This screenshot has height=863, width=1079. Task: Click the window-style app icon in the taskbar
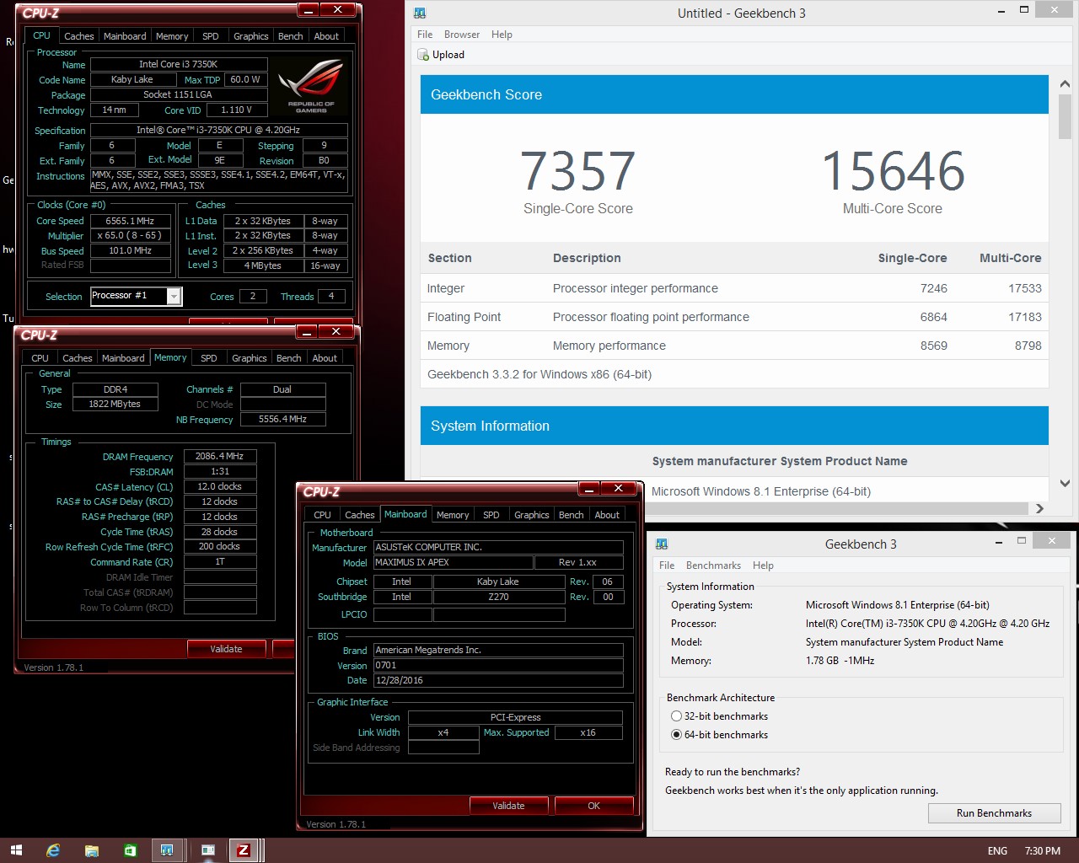[x=207, y=850]
